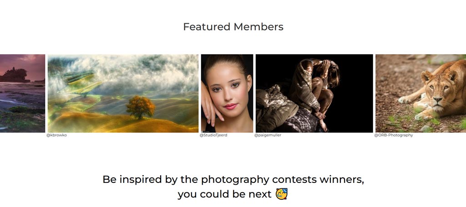Click the 'Be inspired by the photography contests winners' text
Viewport: 466px width, 207px height.
coord(233,180)
